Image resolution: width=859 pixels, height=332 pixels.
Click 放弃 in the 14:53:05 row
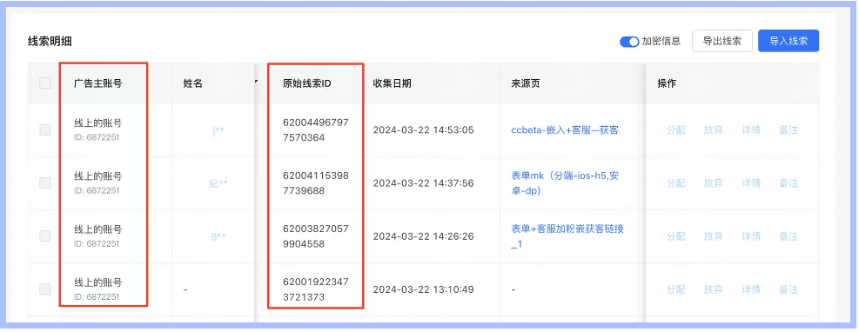(713, 130)
